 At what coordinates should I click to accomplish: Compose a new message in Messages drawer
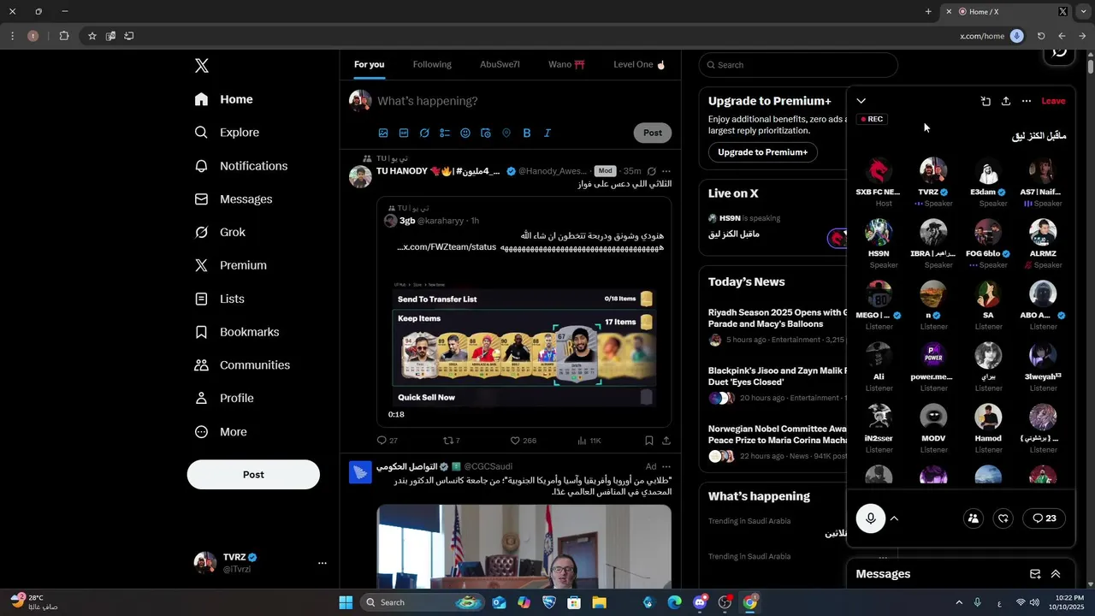tap(1035, 574)
